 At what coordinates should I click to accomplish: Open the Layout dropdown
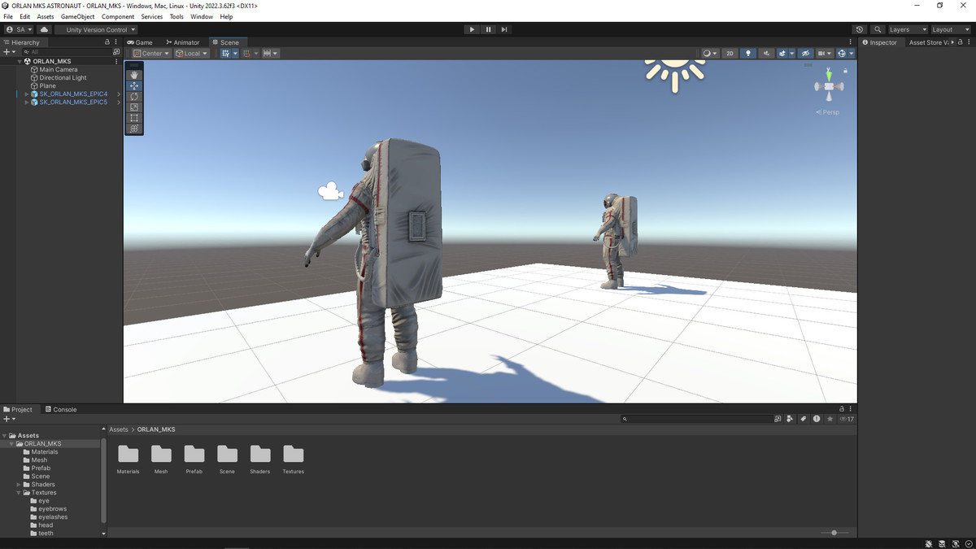point(949,29)
